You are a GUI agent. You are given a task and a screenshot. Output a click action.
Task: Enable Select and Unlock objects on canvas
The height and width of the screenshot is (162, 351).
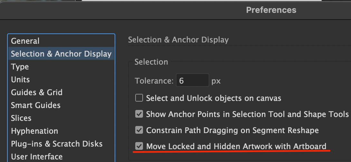[x=139, y=98]
